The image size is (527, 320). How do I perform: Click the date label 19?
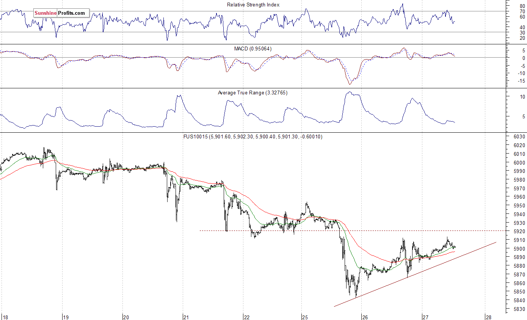coord(65,317)
